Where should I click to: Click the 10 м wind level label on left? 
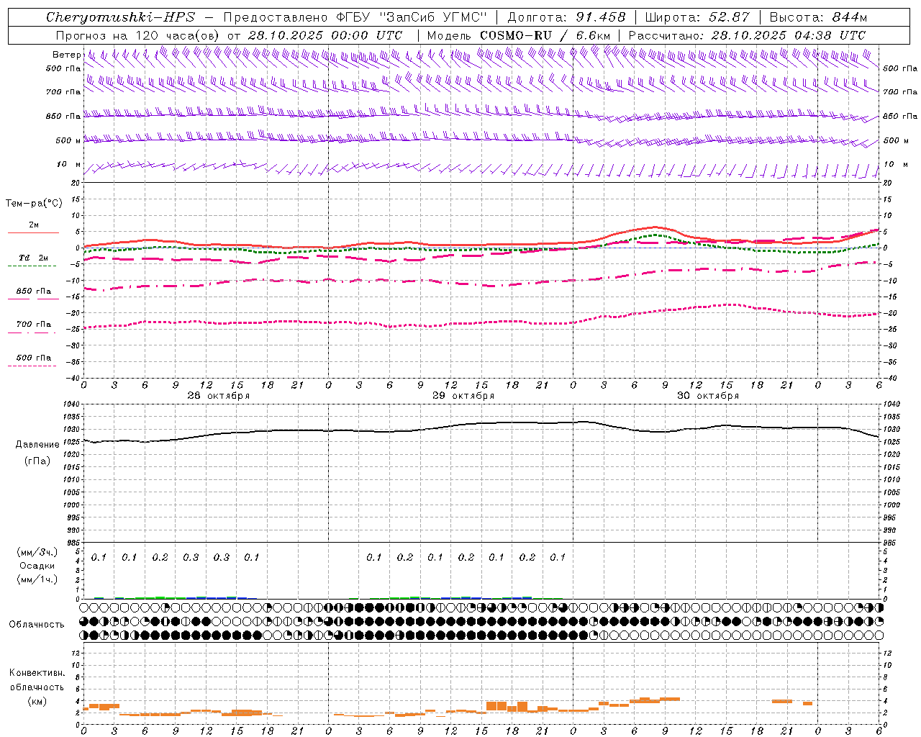(x=69, y=165)
